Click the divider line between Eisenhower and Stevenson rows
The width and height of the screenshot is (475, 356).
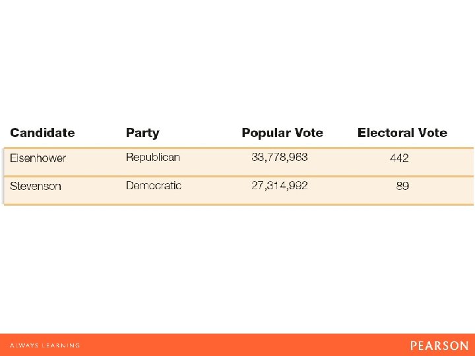(237, 175)
